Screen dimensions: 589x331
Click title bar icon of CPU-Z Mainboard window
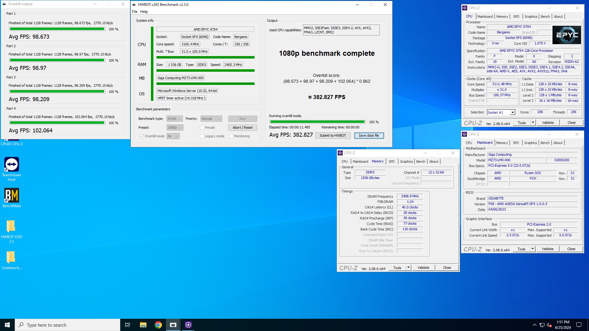[x=464, y=134]
